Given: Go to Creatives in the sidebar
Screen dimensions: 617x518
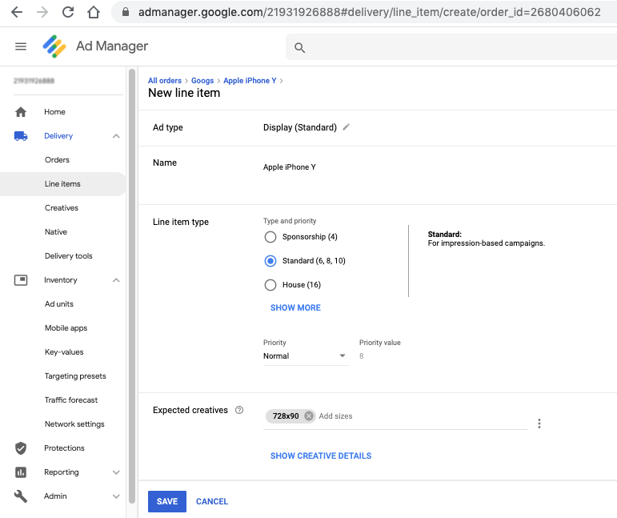Looking at the screenshot, I should click(x=62, y=208).
